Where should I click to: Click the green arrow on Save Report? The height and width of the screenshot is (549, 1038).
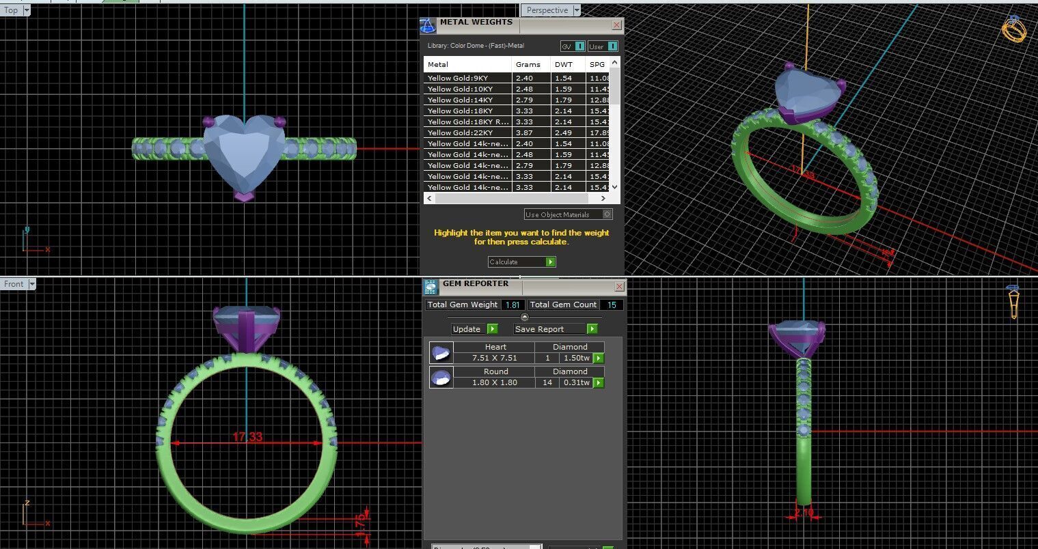click(592, 329)
